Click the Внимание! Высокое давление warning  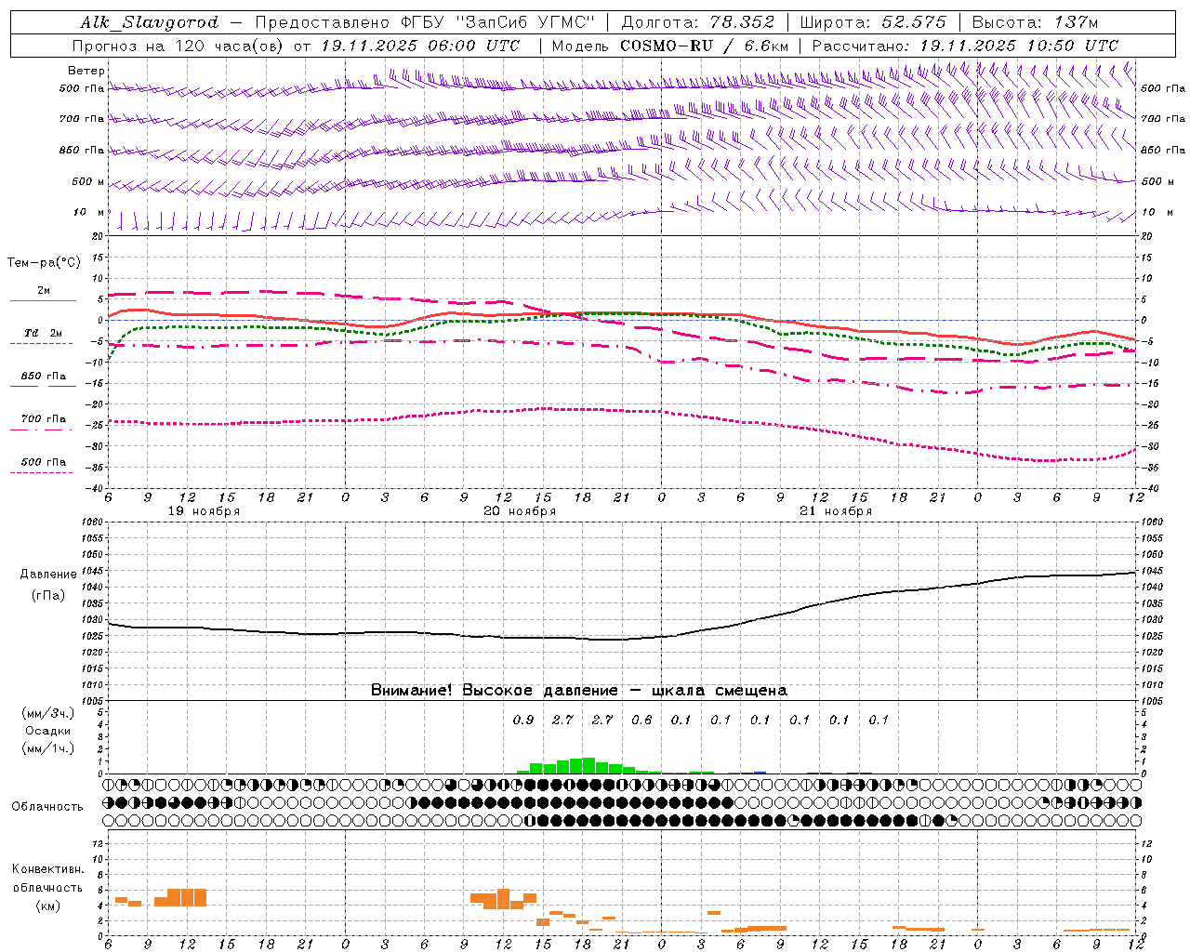tap(579, 691)
